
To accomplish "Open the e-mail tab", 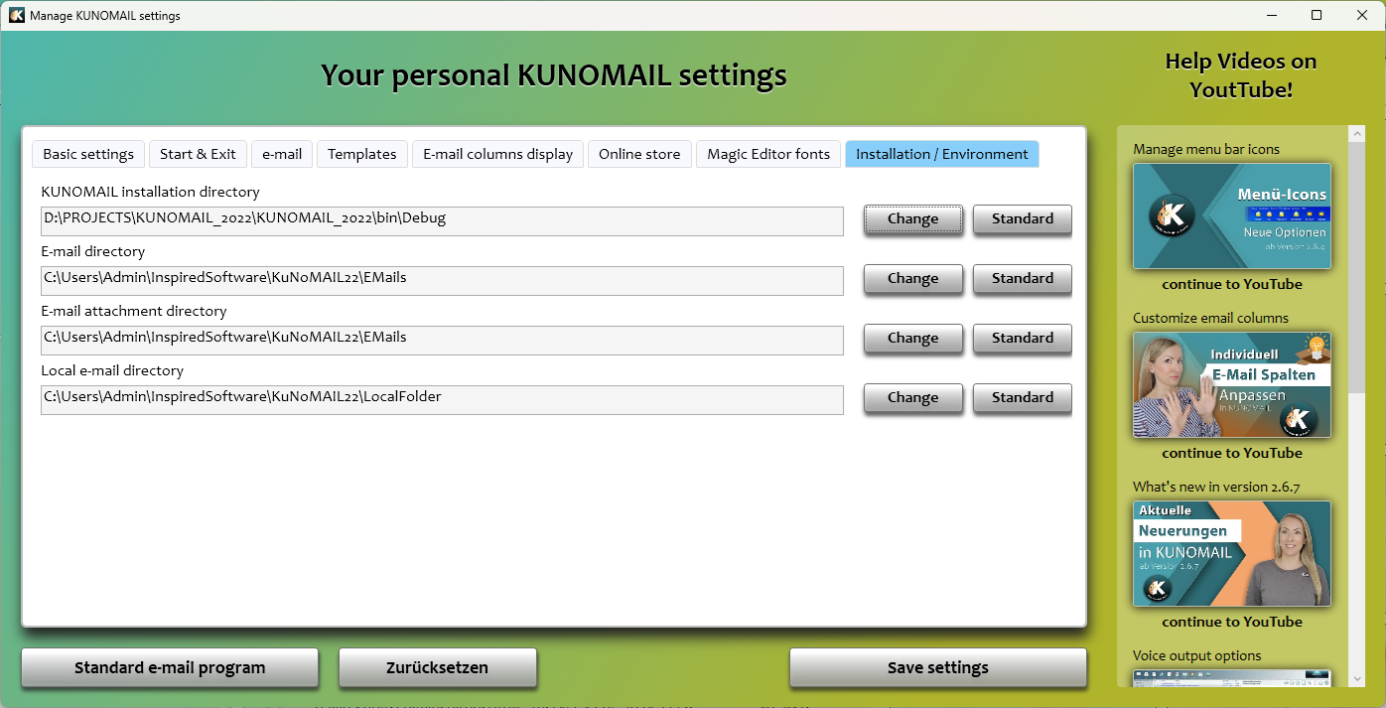I will 282,154.
